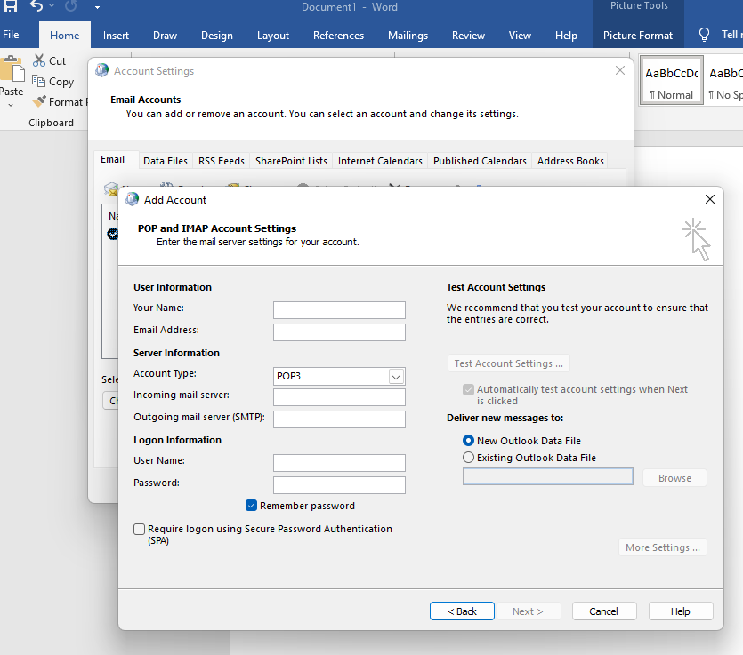Open the File menu
This screenshot has height=655, width=743.
pyautogui.click(x=11, y=35)
